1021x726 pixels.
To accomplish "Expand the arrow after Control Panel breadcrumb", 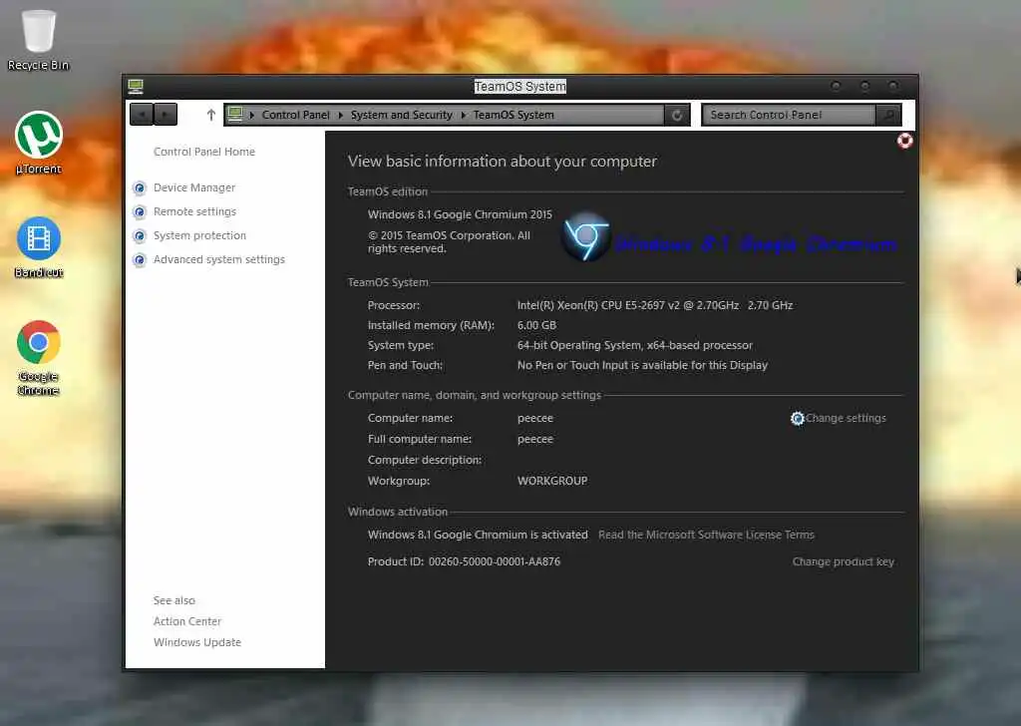I will click(x=341, y=116).
